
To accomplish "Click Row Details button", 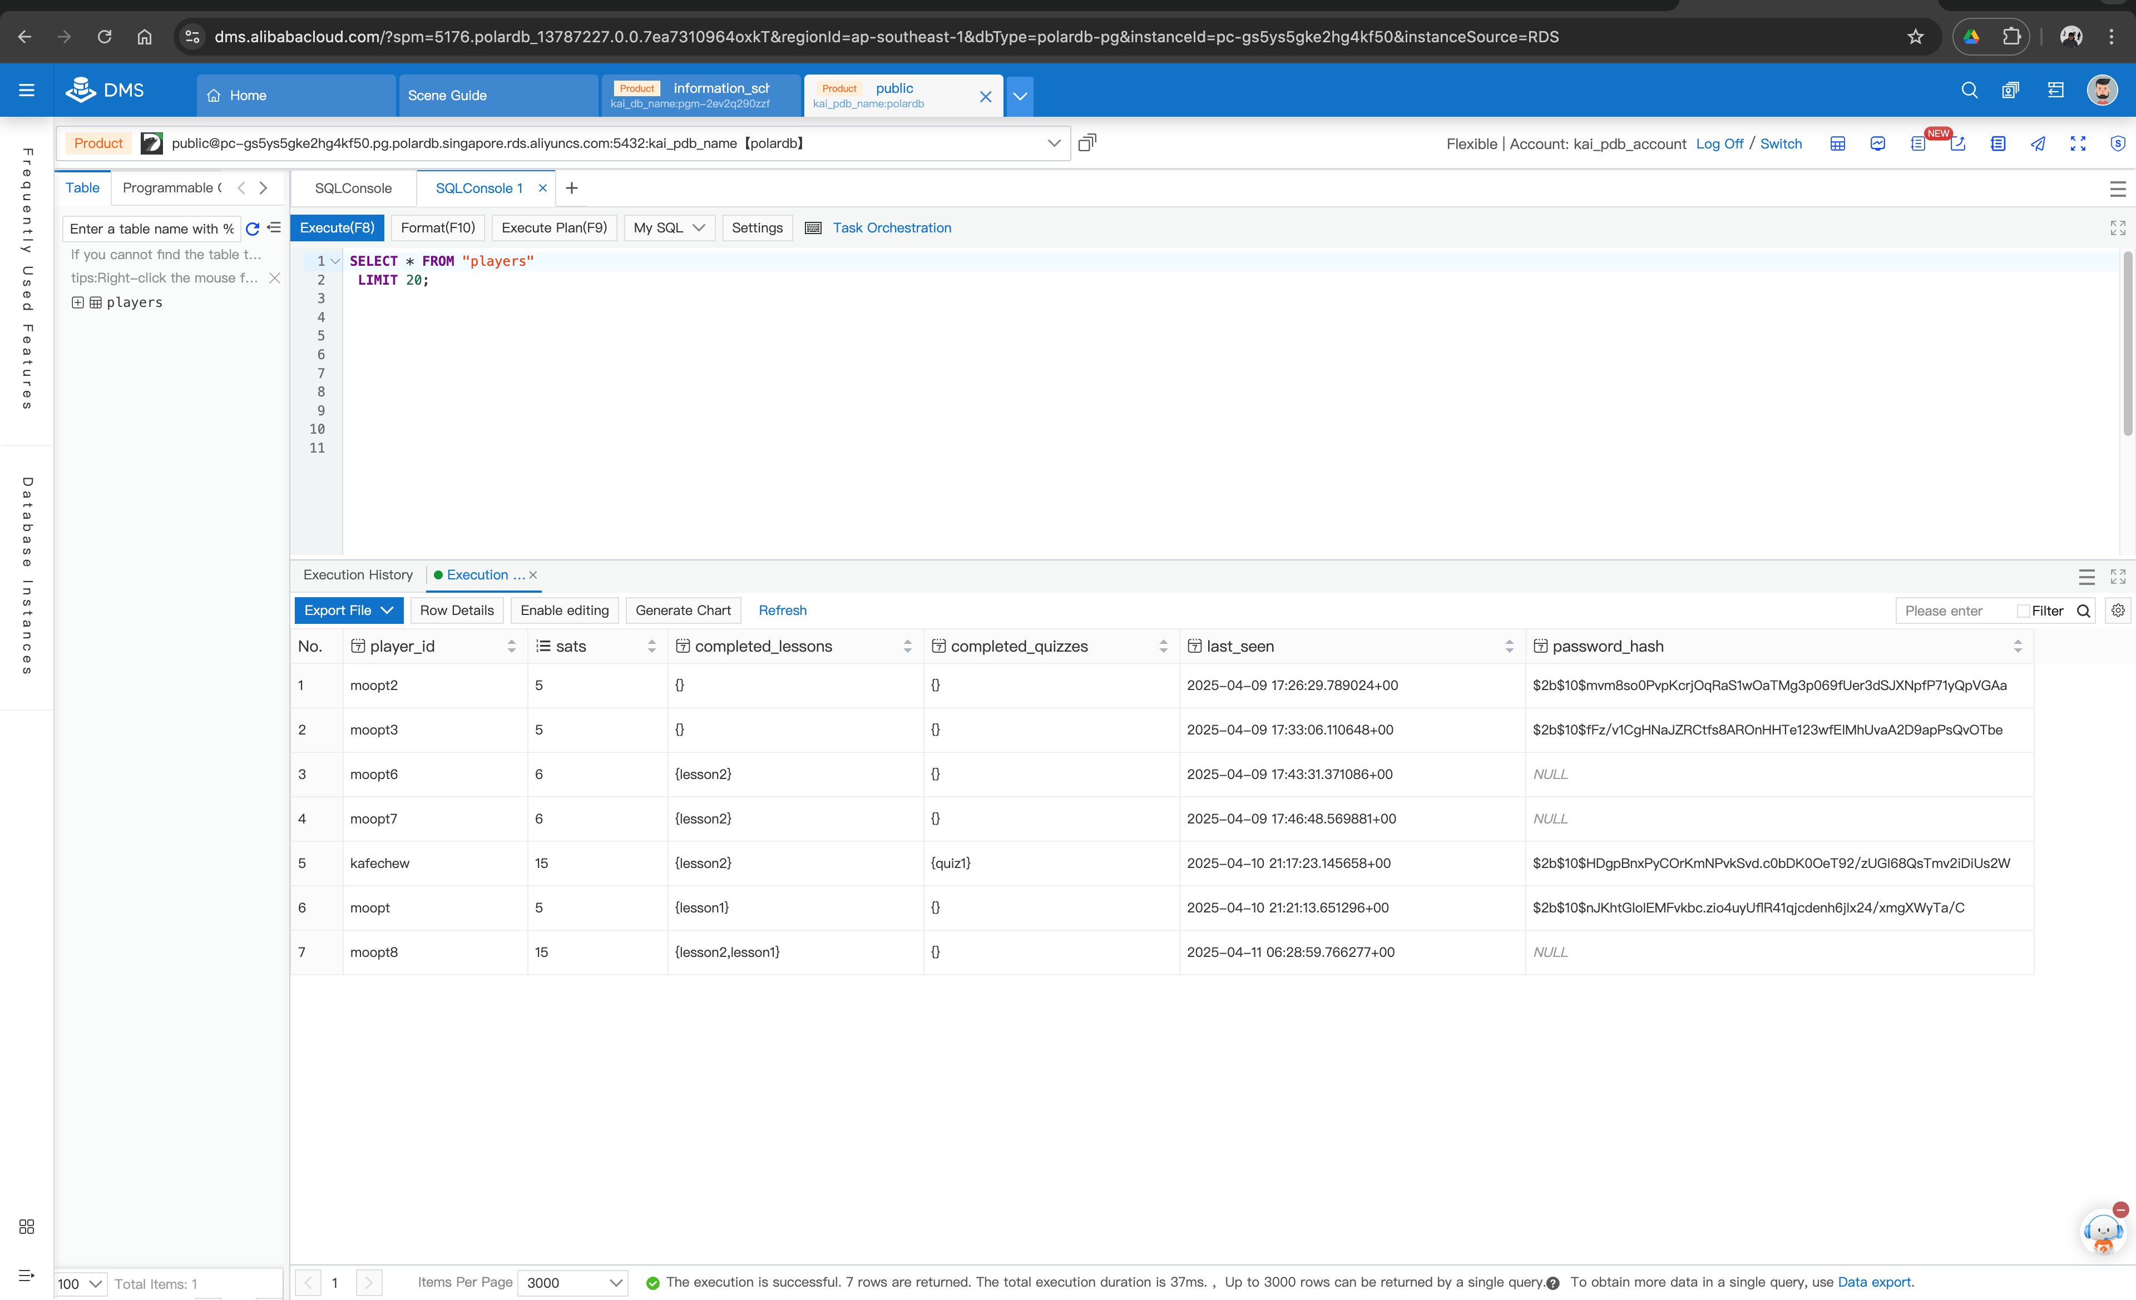I will [457, 610].
